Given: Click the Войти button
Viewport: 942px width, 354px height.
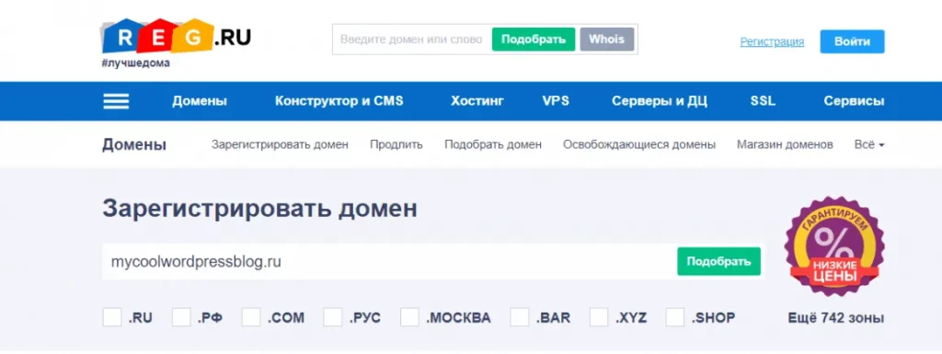Looking at the screenshot, I should pyautogui.click(x=853, y=41).
